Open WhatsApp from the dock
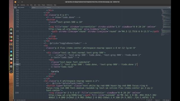Screen dimensions: 180x101 point(11,56)
